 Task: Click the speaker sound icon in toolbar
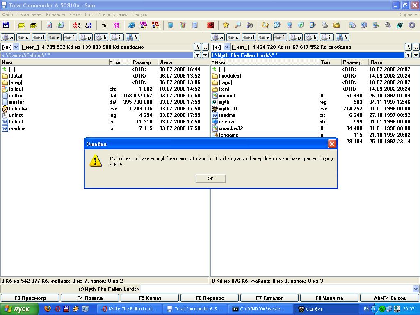pos(388,25)
